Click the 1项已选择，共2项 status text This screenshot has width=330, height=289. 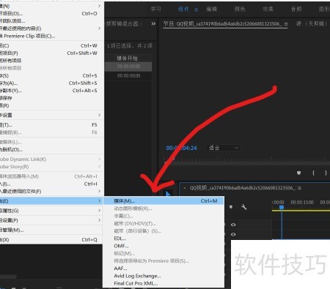(130, 46)
